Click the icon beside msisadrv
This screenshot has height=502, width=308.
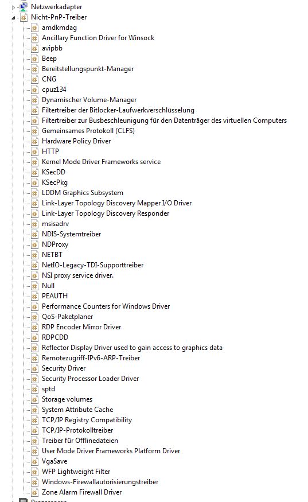pyautogui.click(x=34, y=224)
